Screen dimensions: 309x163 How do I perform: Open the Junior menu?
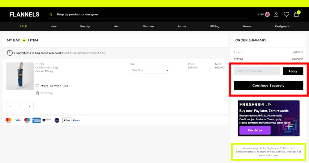pyautogui.click(x=182, y=26)
